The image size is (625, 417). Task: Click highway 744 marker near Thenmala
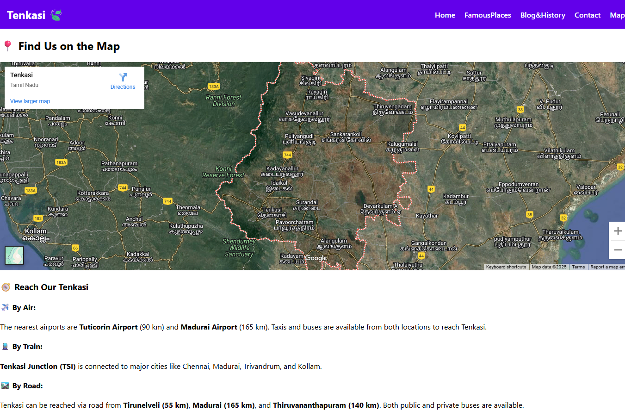pyautogui.click(x=167, y=201)
